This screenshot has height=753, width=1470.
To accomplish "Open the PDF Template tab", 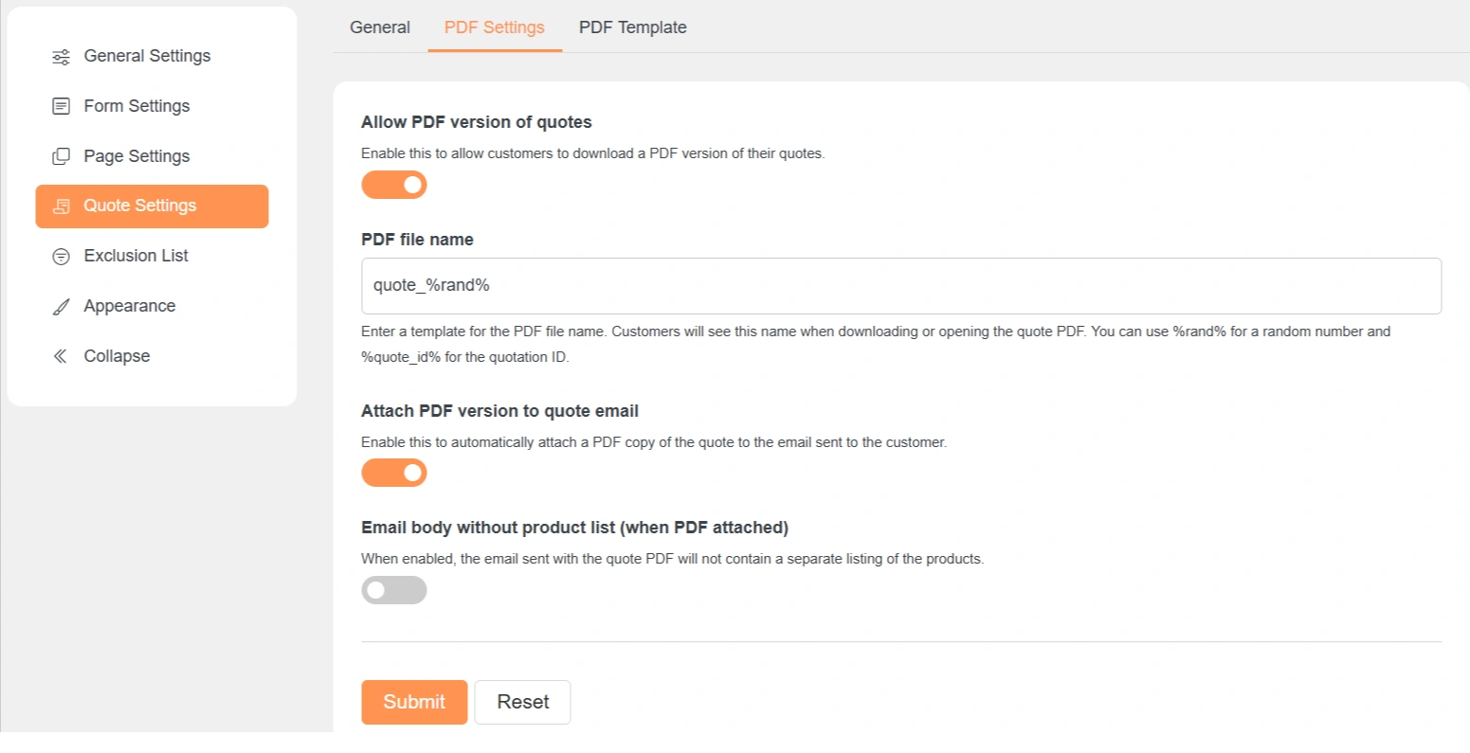I will (632, 27).
